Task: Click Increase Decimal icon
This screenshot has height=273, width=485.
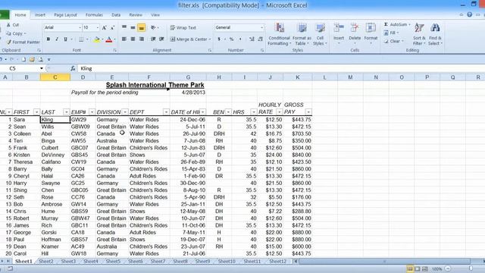Action: [x=252, y=39]
